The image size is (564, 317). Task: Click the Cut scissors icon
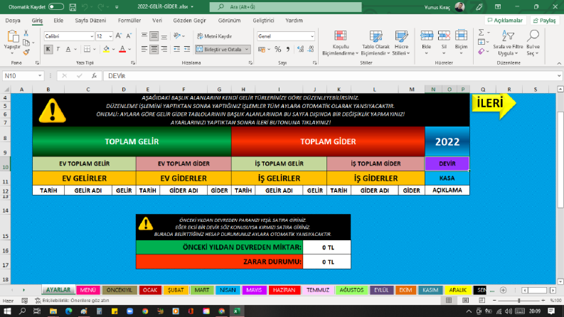[x=26, y=33]
